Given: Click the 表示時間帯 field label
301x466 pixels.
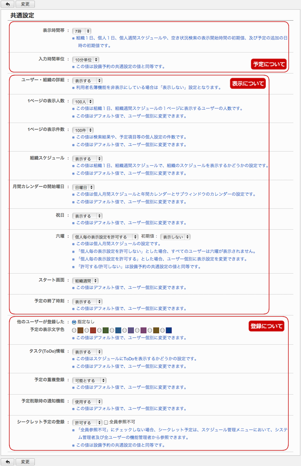Looking at the screenshot, I should (53, 30).
